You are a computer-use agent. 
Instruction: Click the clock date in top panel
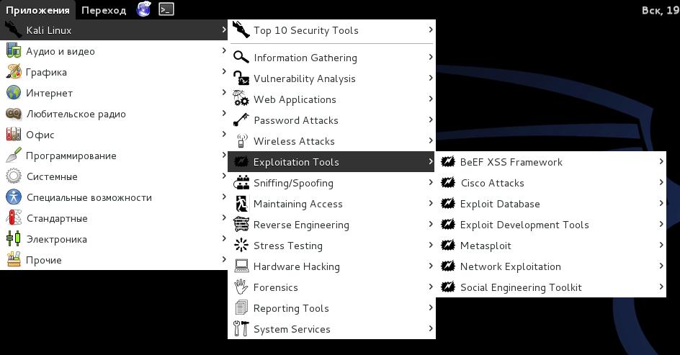(660, 10)
